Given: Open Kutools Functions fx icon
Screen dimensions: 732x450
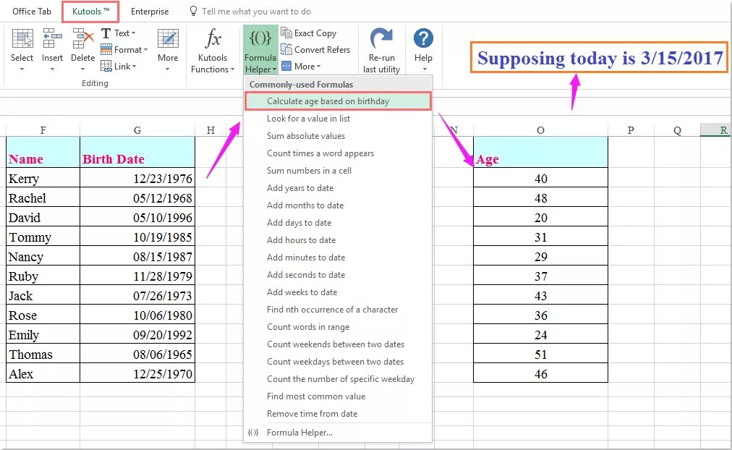Looking at the screenshot, I should [x=213, y=38].
